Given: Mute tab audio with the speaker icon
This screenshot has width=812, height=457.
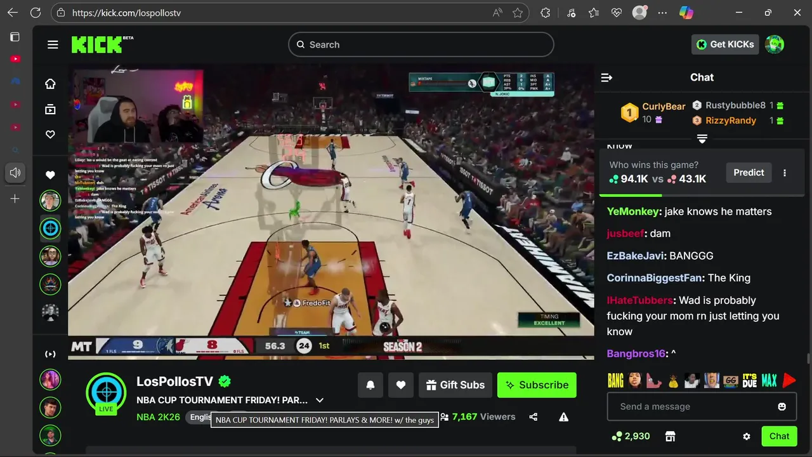Looking at the screenshot, I should pyautogui.click(x=15, y=173).
